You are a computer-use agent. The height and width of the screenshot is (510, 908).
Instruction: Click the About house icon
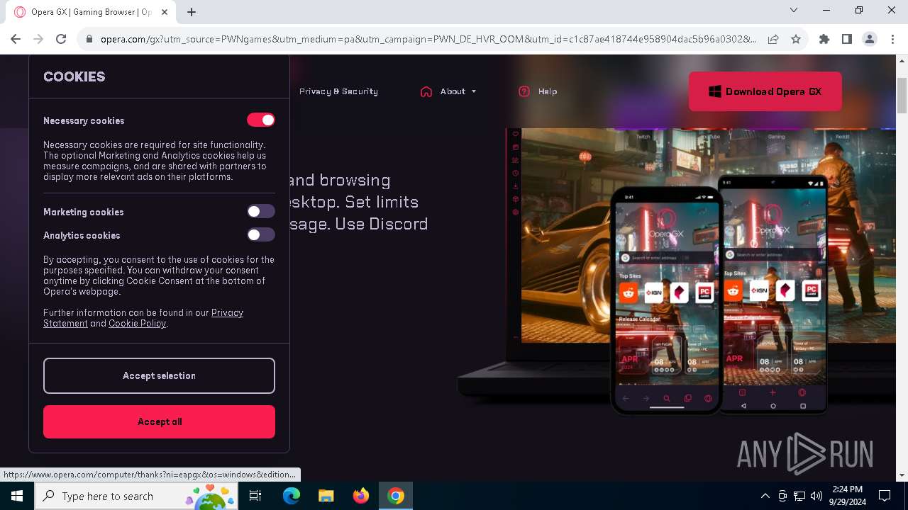426,91
